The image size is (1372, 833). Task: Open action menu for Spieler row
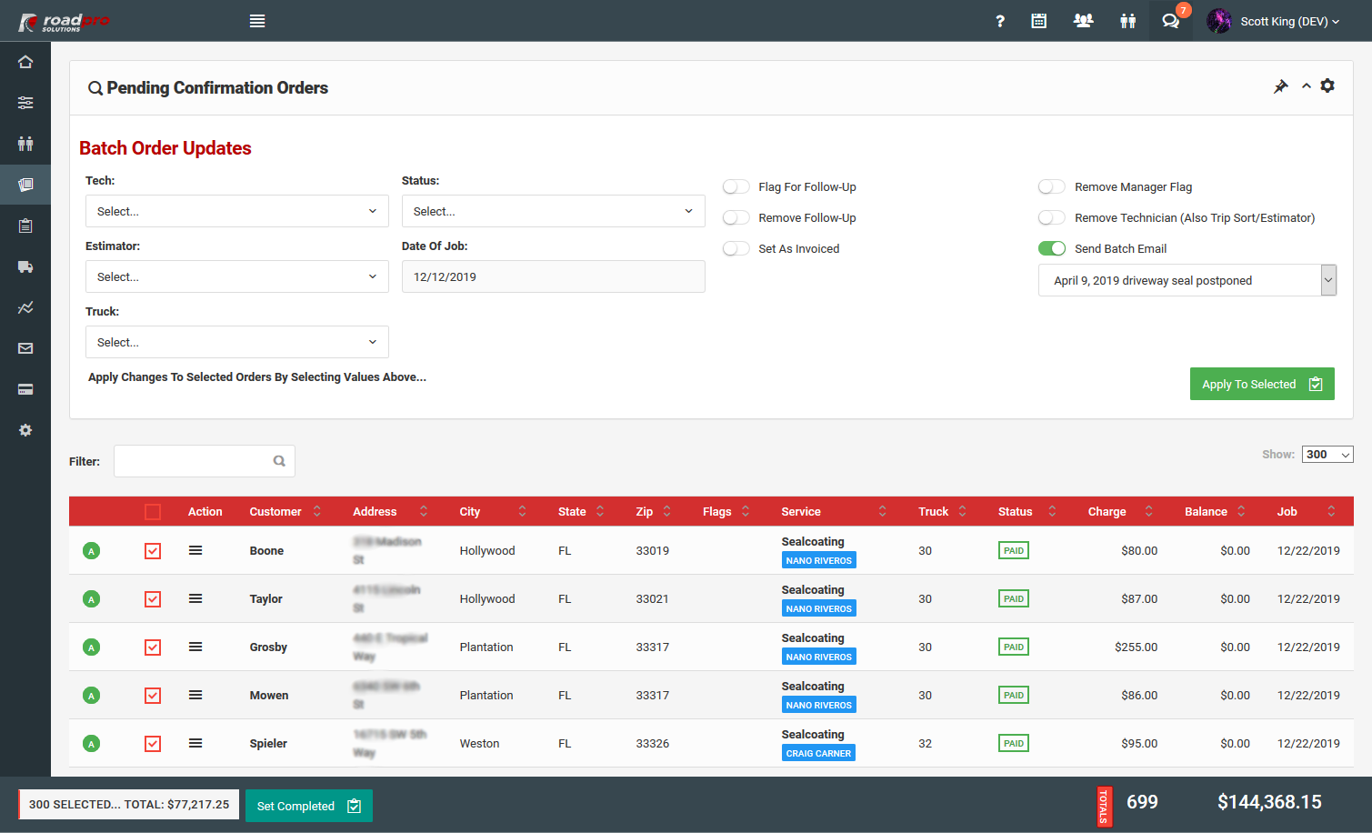click(195, 743)
